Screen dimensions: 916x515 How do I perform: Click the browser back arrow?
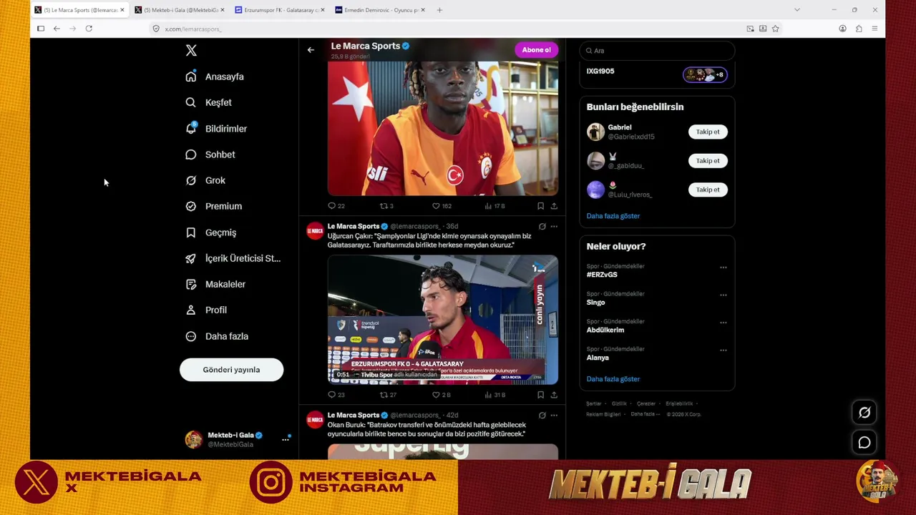(57, 29)
